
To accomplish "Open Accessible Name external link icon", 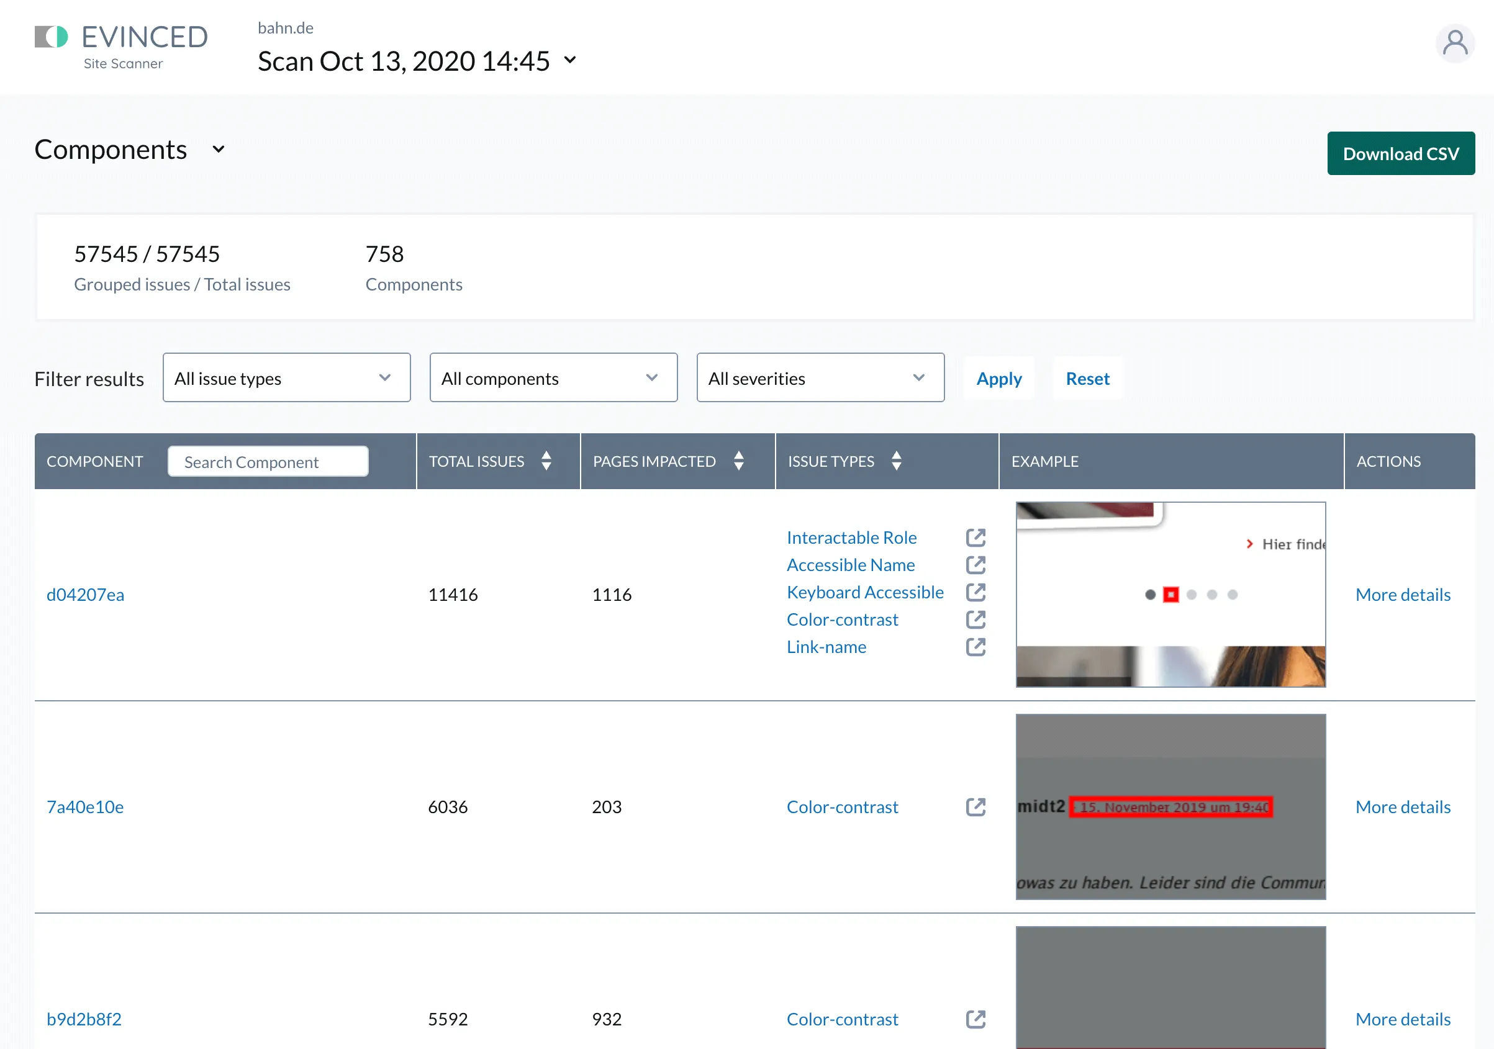I will click(976, 564).
